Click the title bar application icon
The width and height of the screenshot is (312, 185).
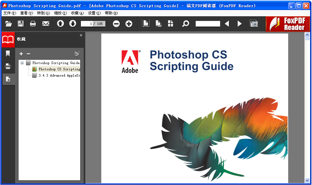5,6
